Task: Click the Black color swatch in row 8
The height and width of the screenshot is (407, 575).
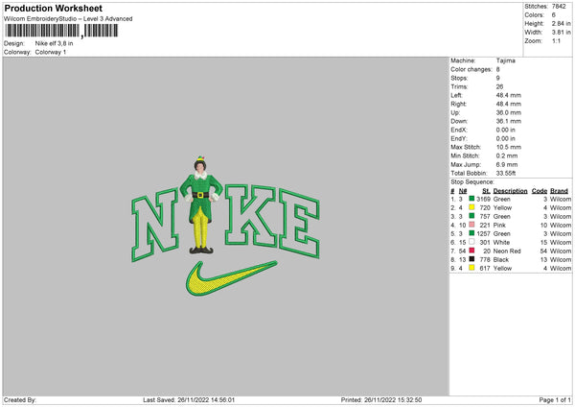Action: click(x=471, y=259)
